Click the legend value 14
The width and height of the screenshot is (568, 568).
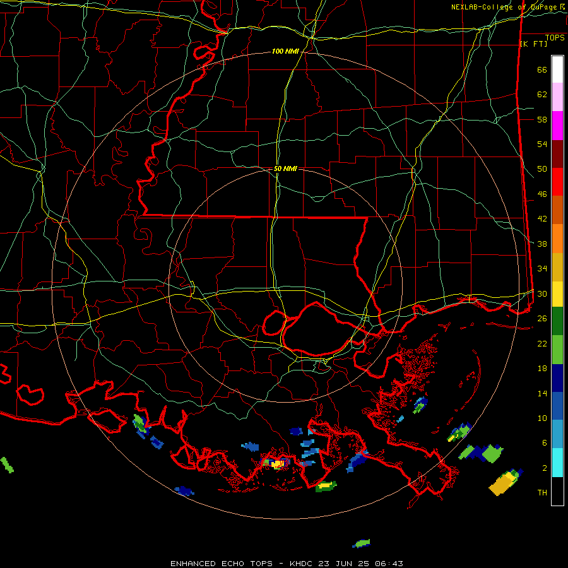tap(542, 393)
